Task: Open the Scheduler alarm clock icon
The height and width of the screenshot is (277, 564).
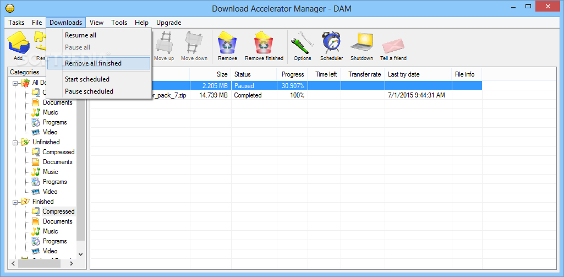Action: (331, 42)
